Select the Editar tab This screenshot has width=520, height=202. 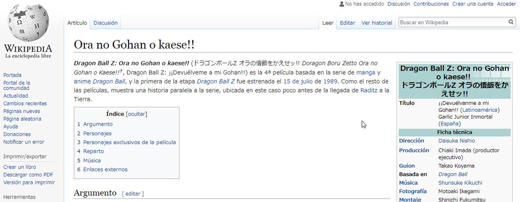point(347,23)
